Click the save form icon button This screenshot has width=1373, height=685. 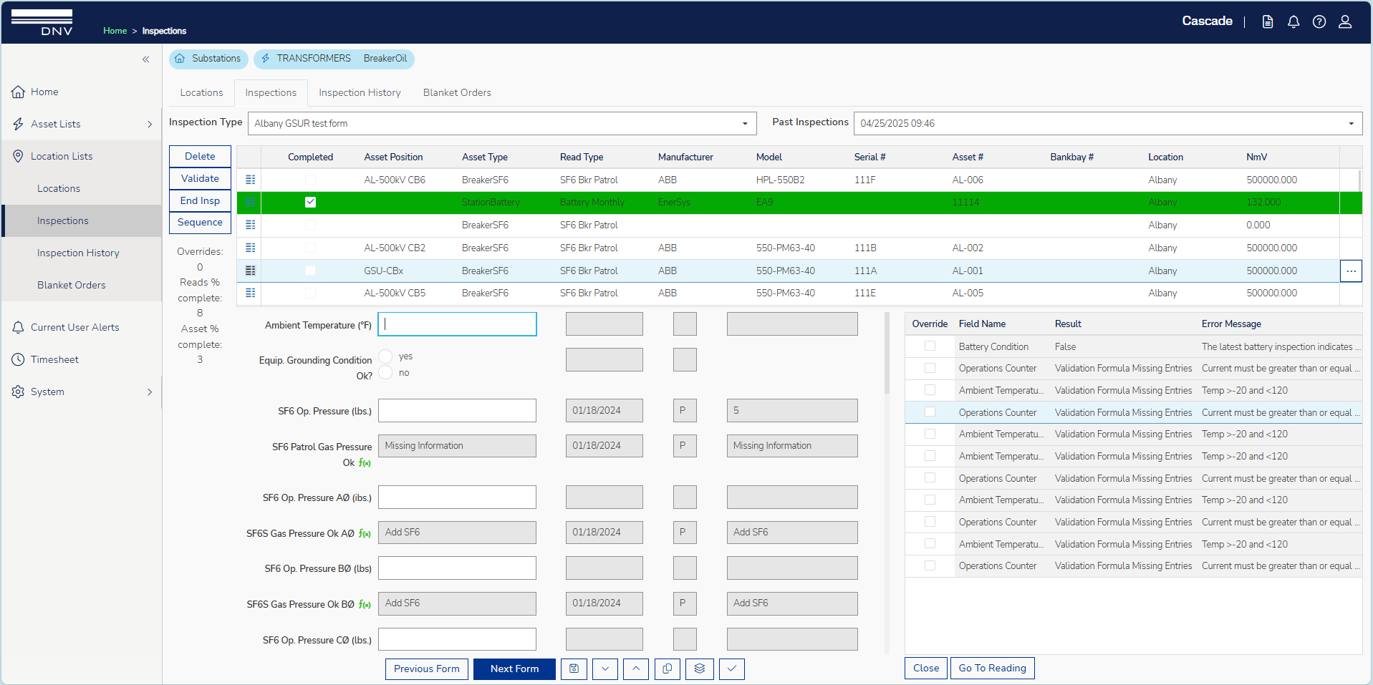[574, 669]
